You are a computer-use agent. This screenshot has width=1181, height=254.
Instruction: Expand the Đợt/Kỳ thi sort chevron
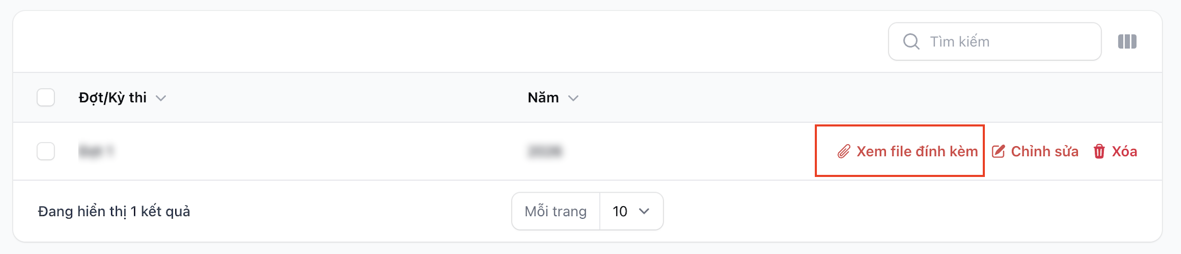coord(161,98)
